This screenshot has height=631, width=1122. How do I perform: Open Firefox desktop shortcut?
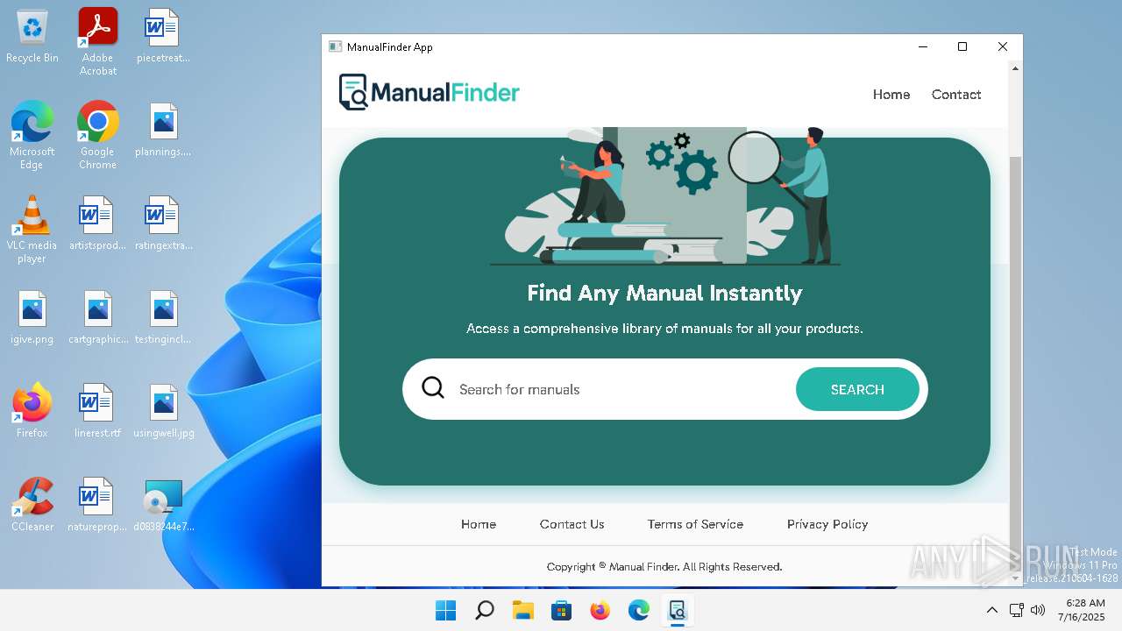point(32,410)
